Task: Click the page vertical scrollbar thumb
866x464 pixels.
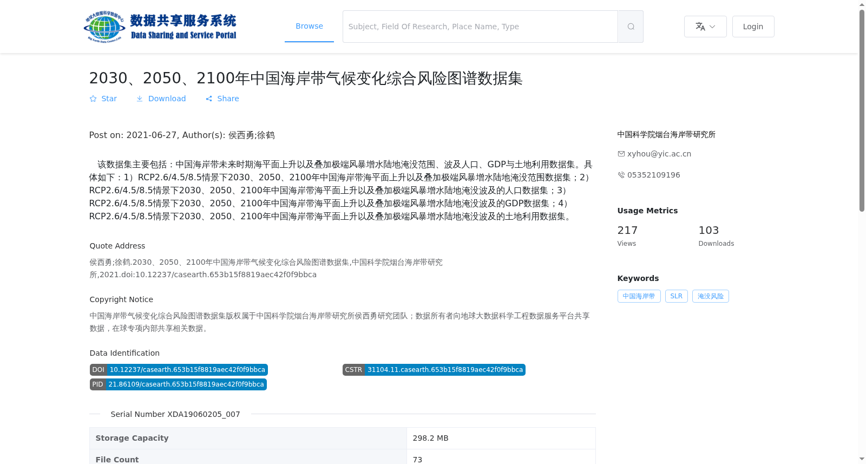Action: pos(862,110)
